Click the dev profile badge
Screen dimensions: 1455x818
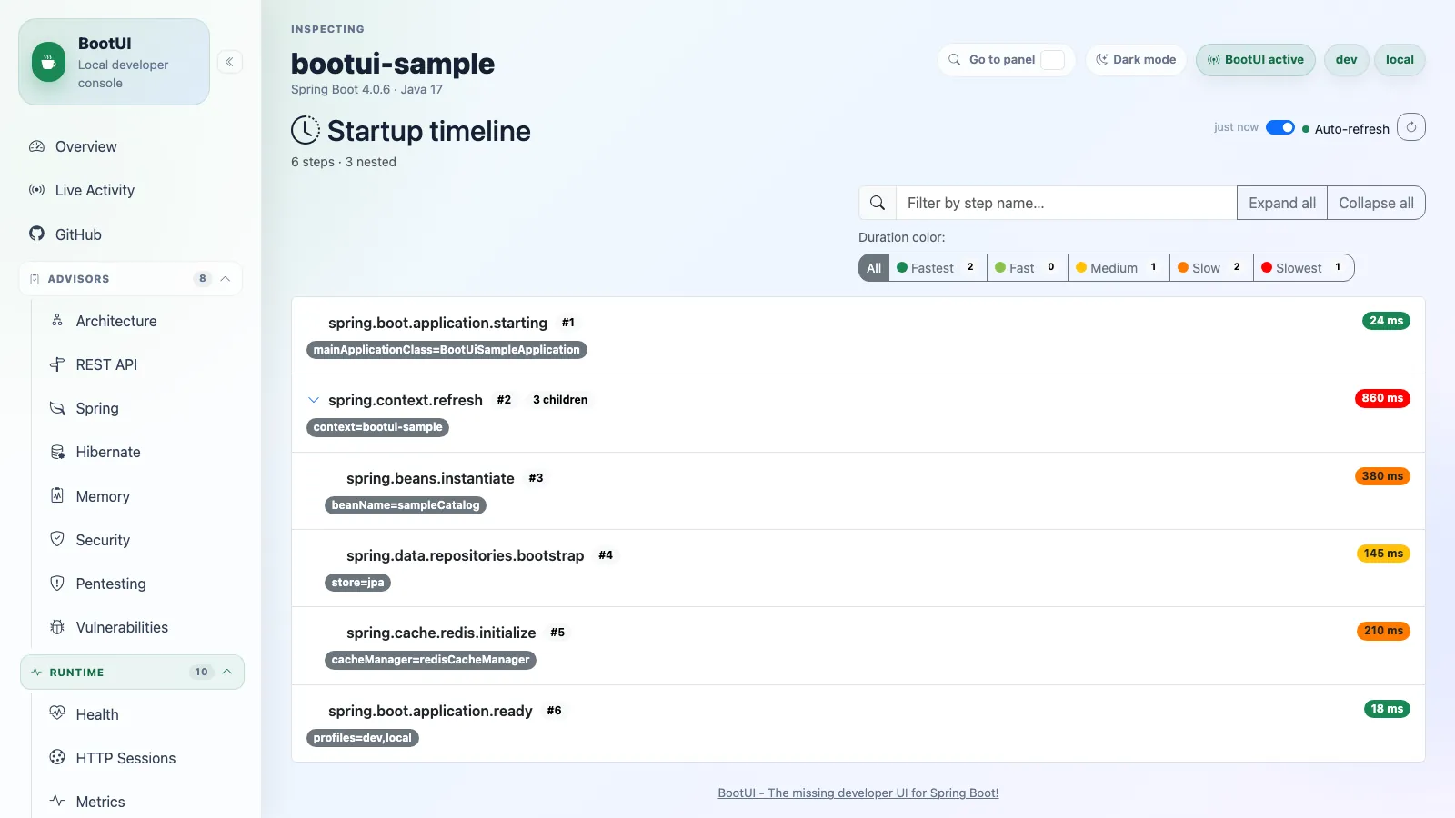coord(1346,60)
